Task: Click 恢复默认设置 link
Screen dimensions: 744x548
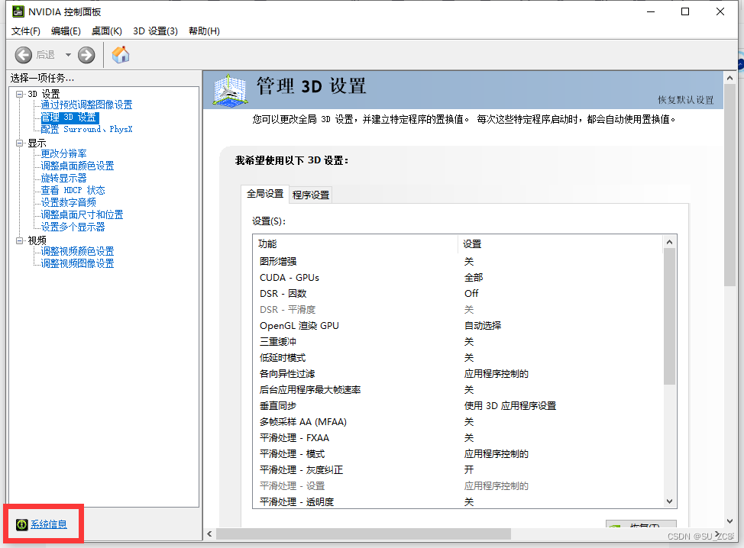Action: pos(686,100)
